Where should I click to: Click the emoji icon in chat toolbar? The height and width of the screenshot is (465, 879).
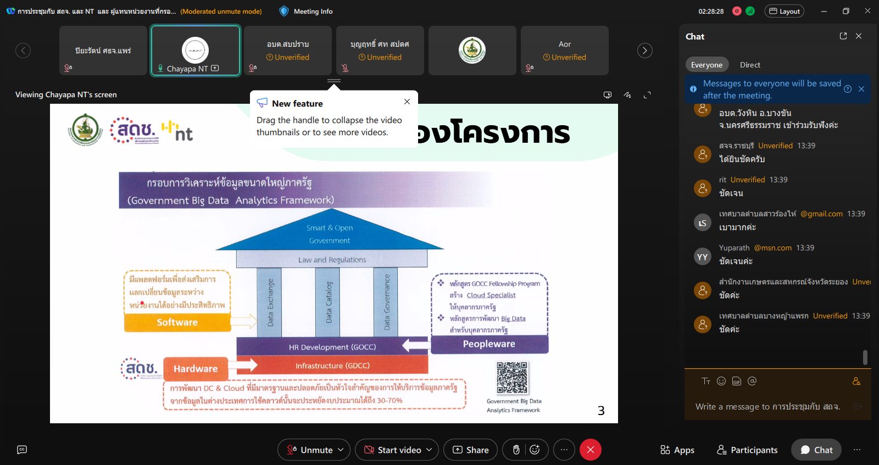point(721,381)
